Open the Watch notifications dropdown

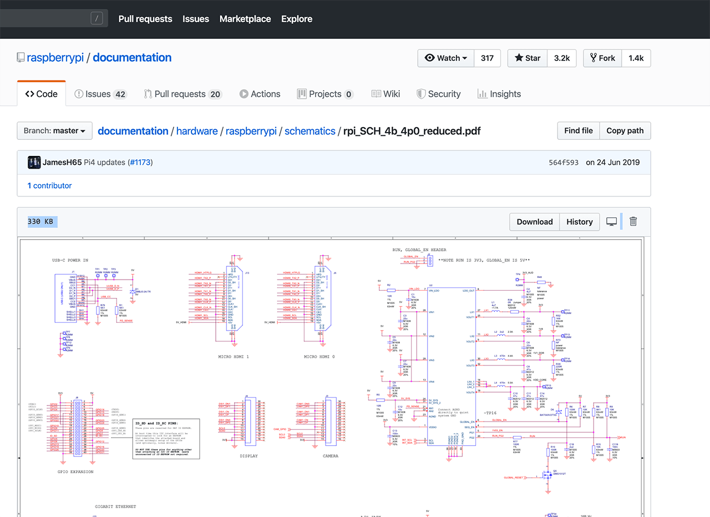pos(446,58)
